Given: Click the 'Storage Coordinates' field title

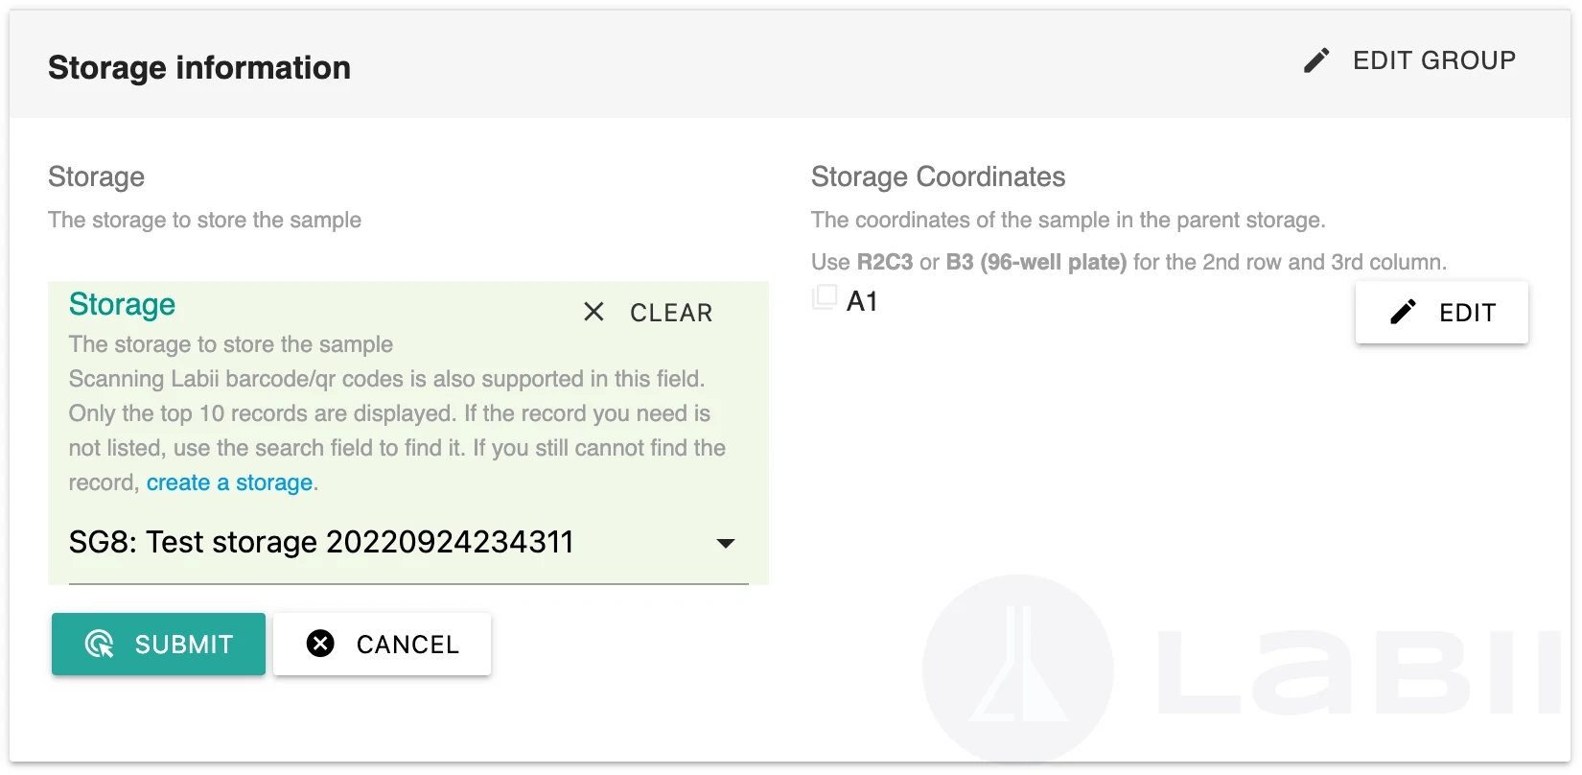Looking at the screenshot, I should click(938, 176).
